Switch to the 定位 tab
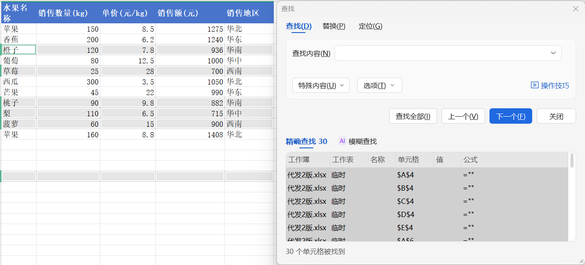Viewport: 585px width, 265px height. (x=370, y=26)
